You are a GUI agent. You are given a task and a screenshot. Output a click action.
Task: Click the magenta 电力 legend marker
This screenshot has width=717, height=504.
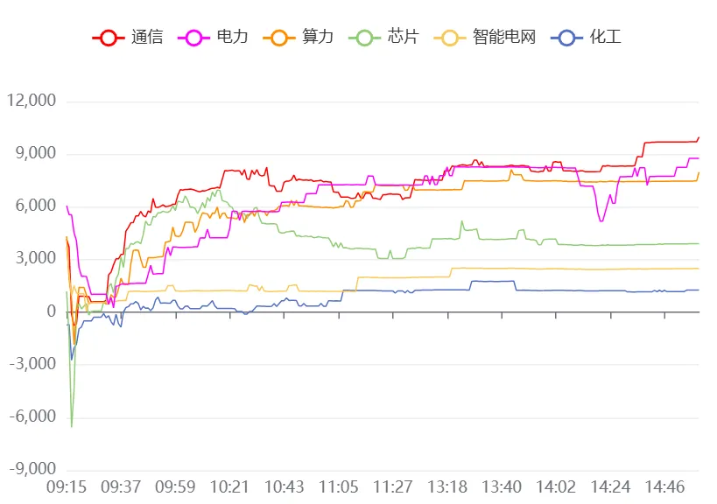[x=194, y=38]
